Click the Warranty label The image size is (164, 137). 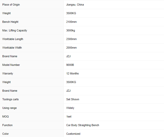pyautogui.click(x=8, y=73)
